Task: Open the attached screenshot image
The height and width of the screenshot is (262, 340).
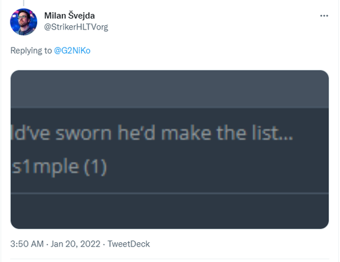Action: (x=169, y=149)
